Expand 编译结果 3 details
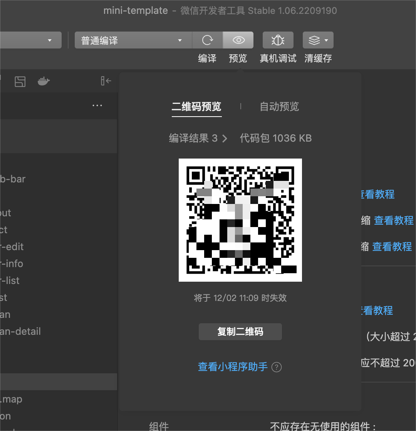The height and width of the screenshot is (431, 416). pos(198,138)
